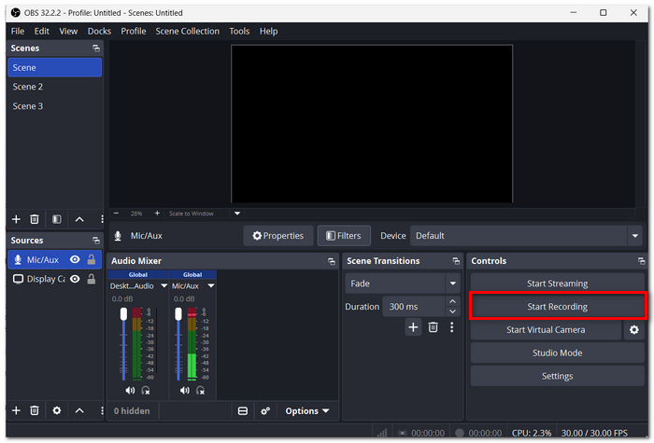Click Start Streaming
Viewport: 654px width, 443px height.
tap(557, 284)
